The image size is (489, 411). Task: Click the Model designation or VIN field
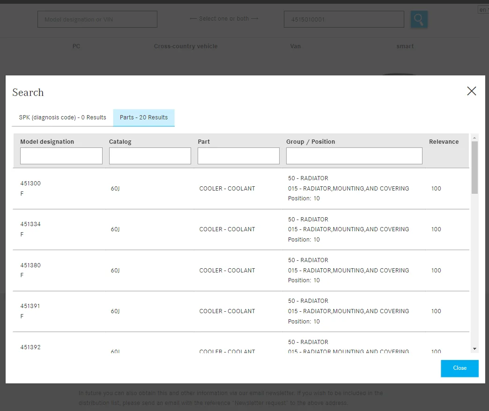click(x=97, y=19)
